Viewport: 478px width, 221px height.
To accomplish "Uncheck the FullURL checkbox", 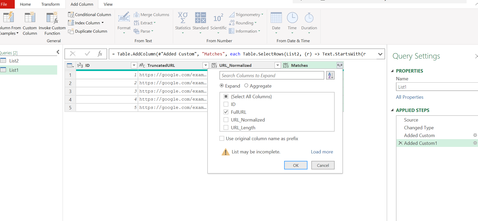I will (226, 112).
